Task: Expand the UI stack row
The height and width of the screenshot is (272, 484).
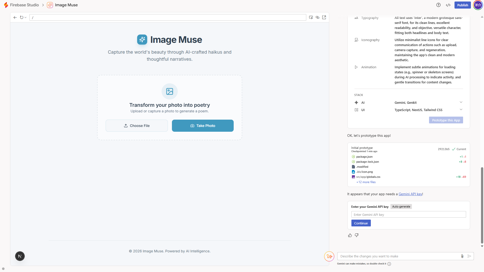Action: 461,110
